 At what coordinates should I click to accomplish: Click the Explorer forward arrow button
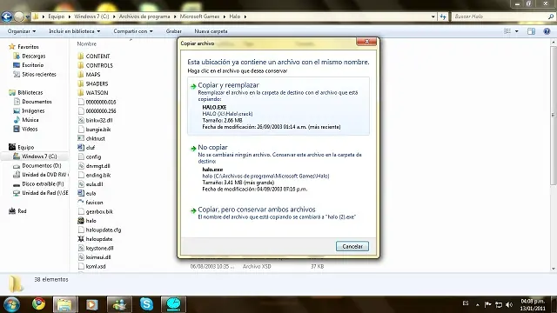[x=19, y=17]
